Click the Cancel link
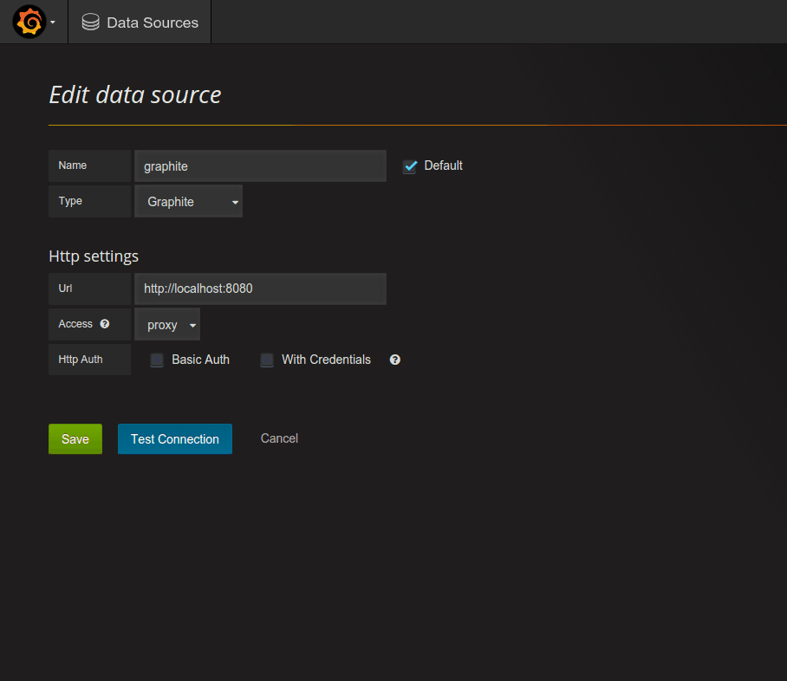This screenshot has width=787, height=681. 279,438
